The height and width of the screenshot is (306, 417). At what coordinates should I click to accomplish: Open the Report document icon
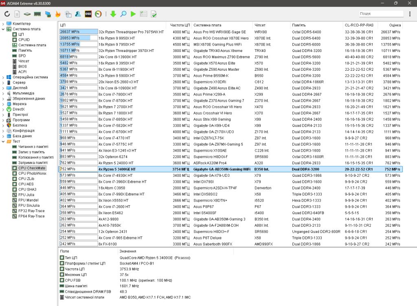click(17, 14)
